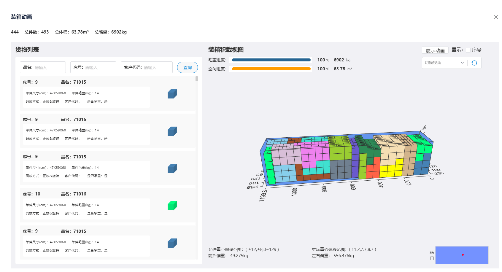The height and width of the screenshot is (272, 502).
Task: Click blue cube icon in first cargo entry
Action: coord(172,94)
